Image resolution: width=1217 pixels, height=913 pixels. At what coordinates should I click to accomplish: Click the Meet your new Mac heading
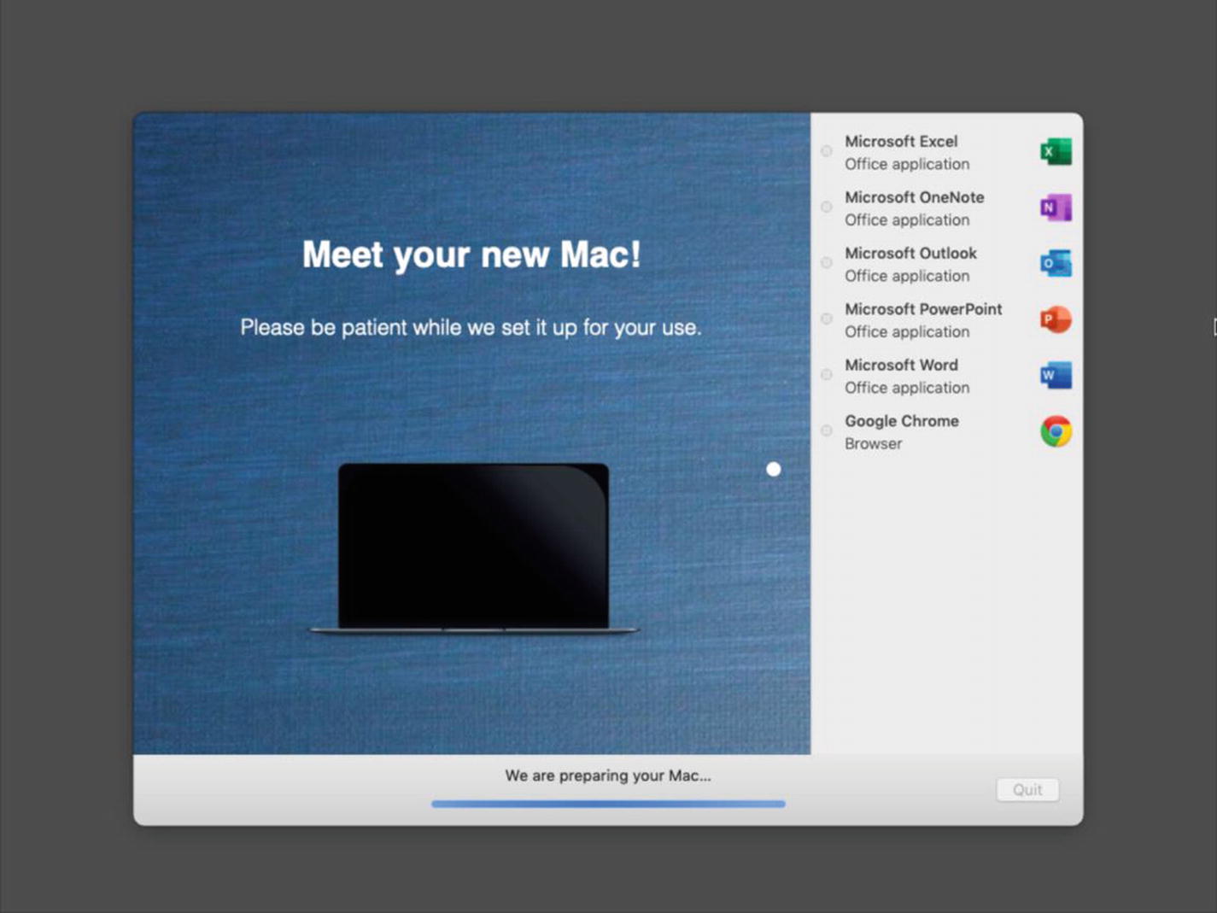tap(471, 255)
